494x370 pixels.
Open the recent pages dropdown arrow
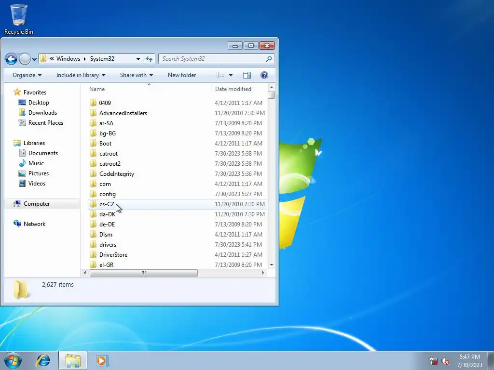(x=34, y=59)
